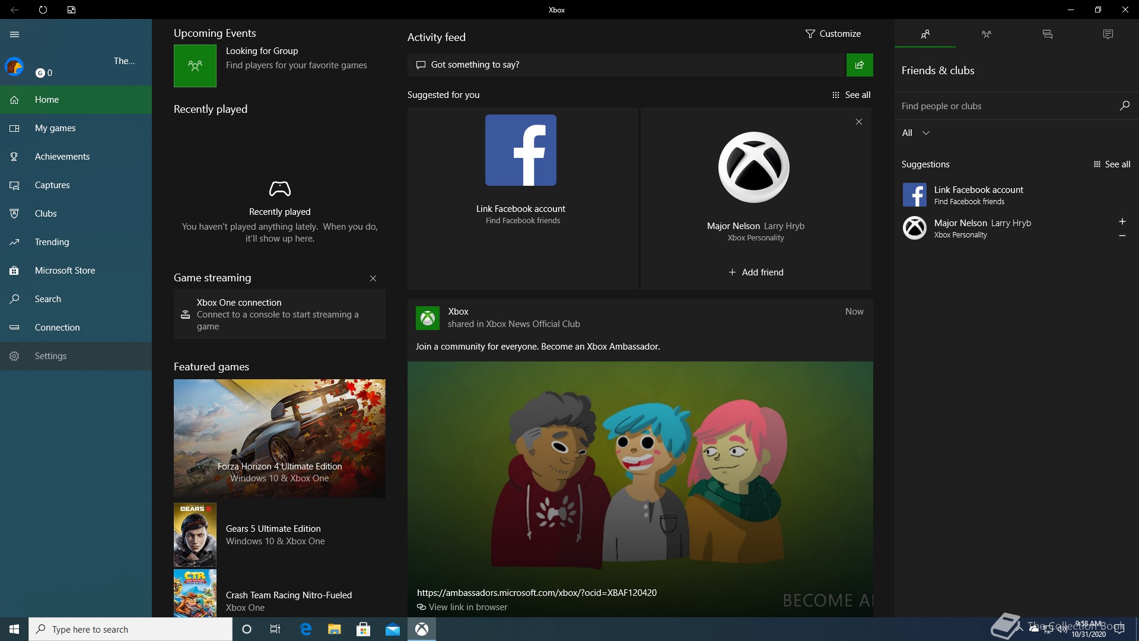Open Crash Team Racing Nitro-Fueled cover
Image resolution: width=1139 pixels, height=641 pixels.
(195, 594)
